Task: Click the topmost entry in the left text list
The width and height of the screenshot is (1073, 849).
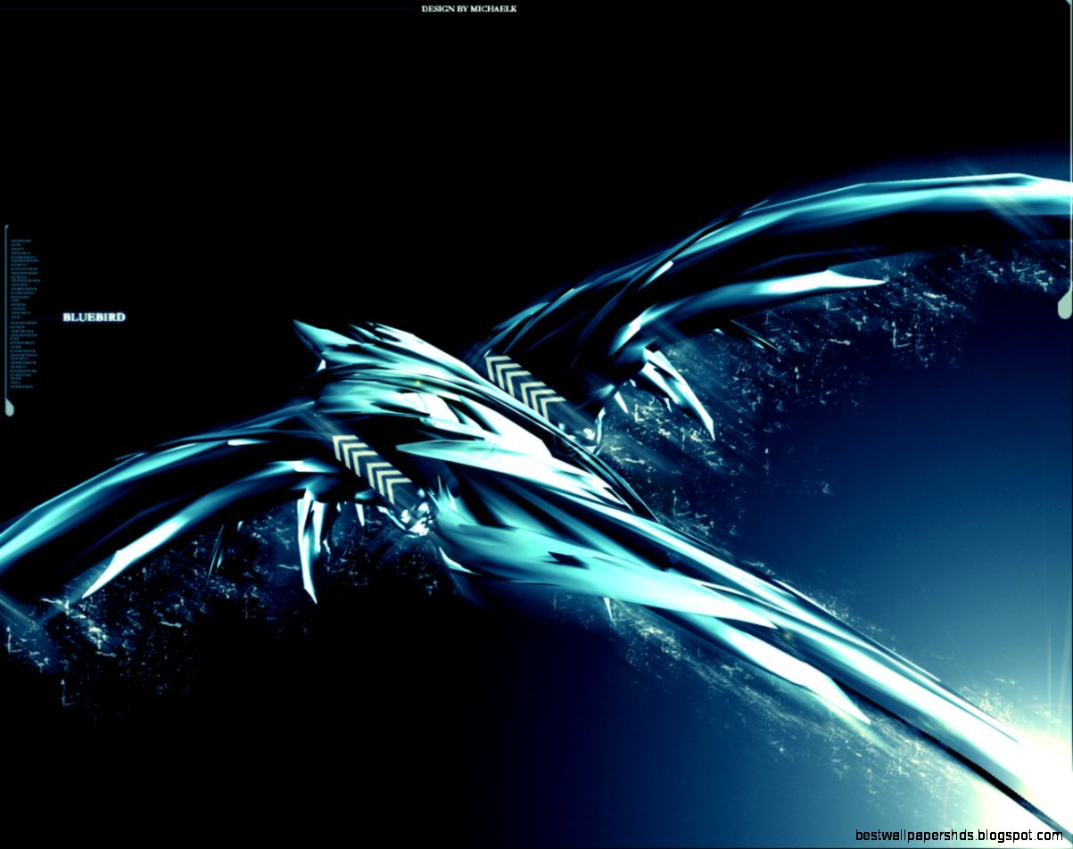Action: (20, 241)
